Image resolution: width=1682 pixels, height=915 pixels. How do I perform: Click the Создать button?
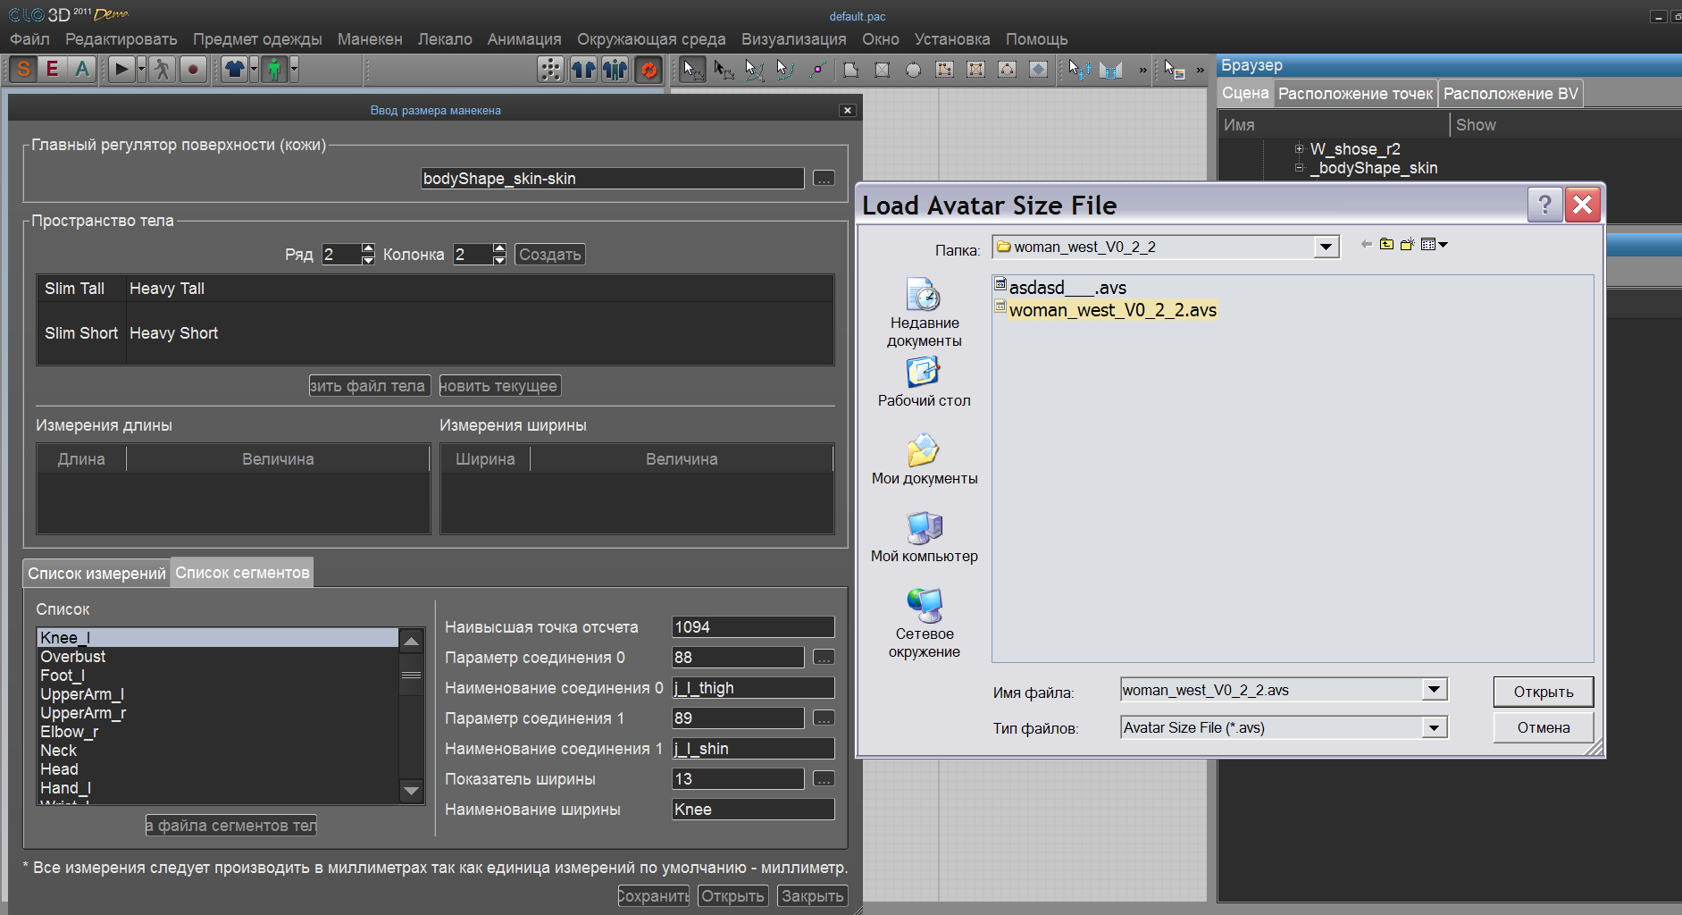(549, 255)
